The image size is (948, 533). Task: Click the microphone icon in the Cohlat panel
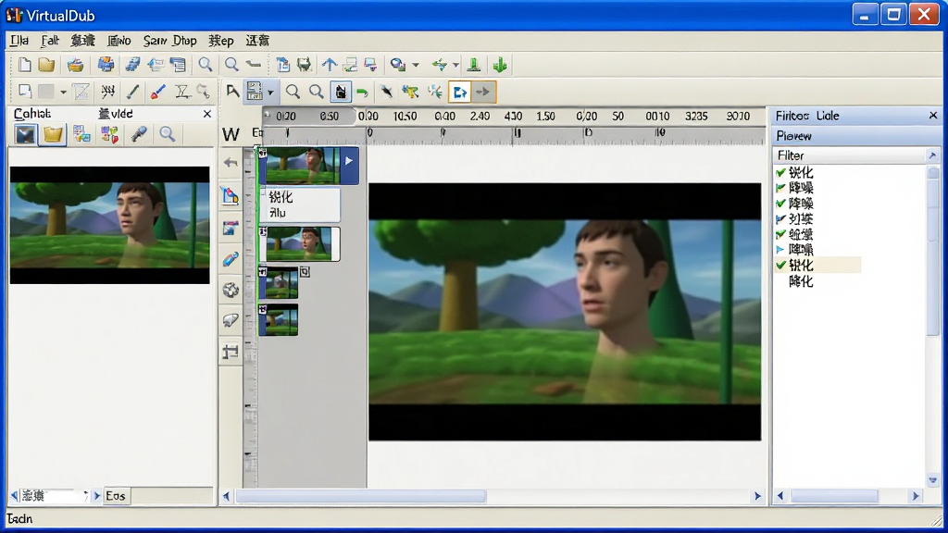coord(139,134)
